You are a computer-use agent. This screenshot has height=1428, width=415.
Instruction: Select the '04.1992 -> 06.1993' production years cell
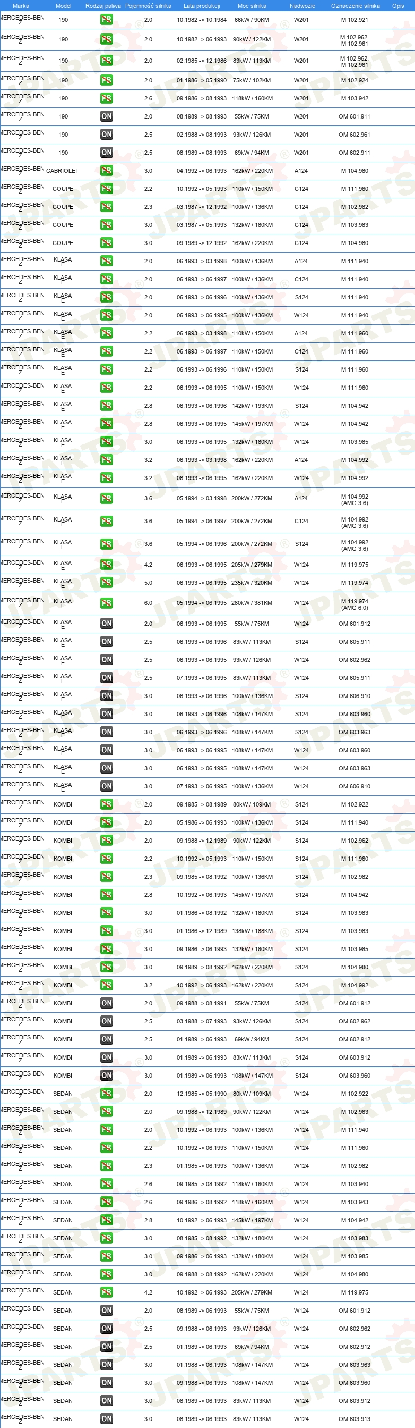point(202,171)
